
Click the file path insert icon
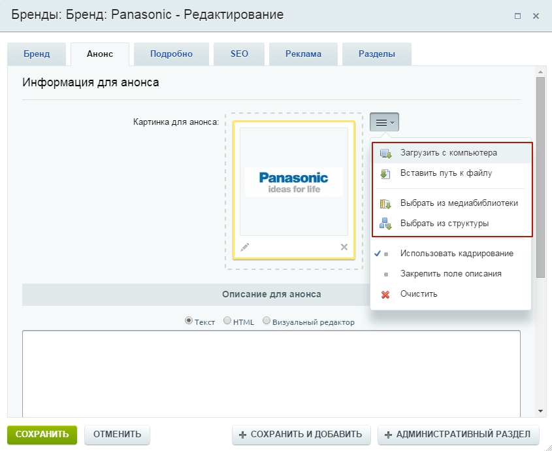point(385,174)
